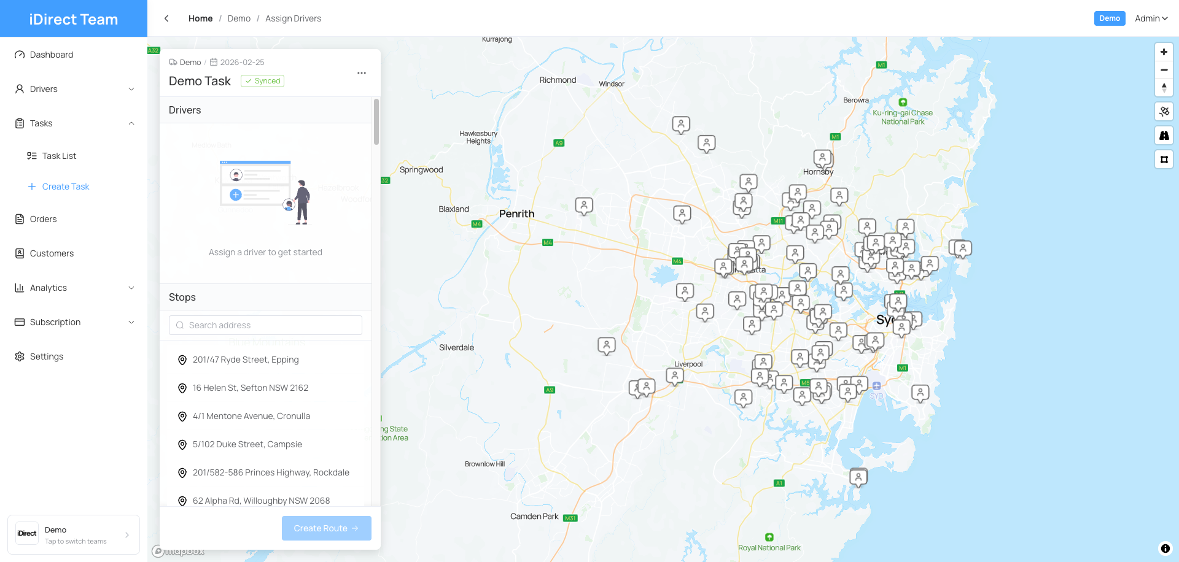Reset map bearing with compass button
Screen dimensions: 1179x562
(x=1164, y=88)
